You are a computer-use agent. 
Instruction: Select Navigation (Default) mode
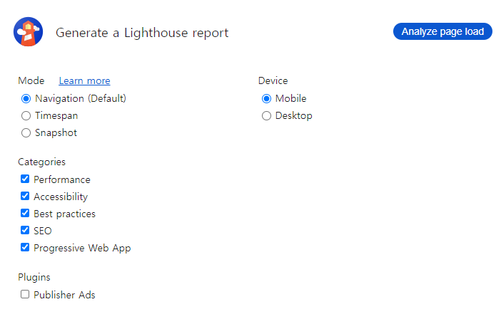26,99
